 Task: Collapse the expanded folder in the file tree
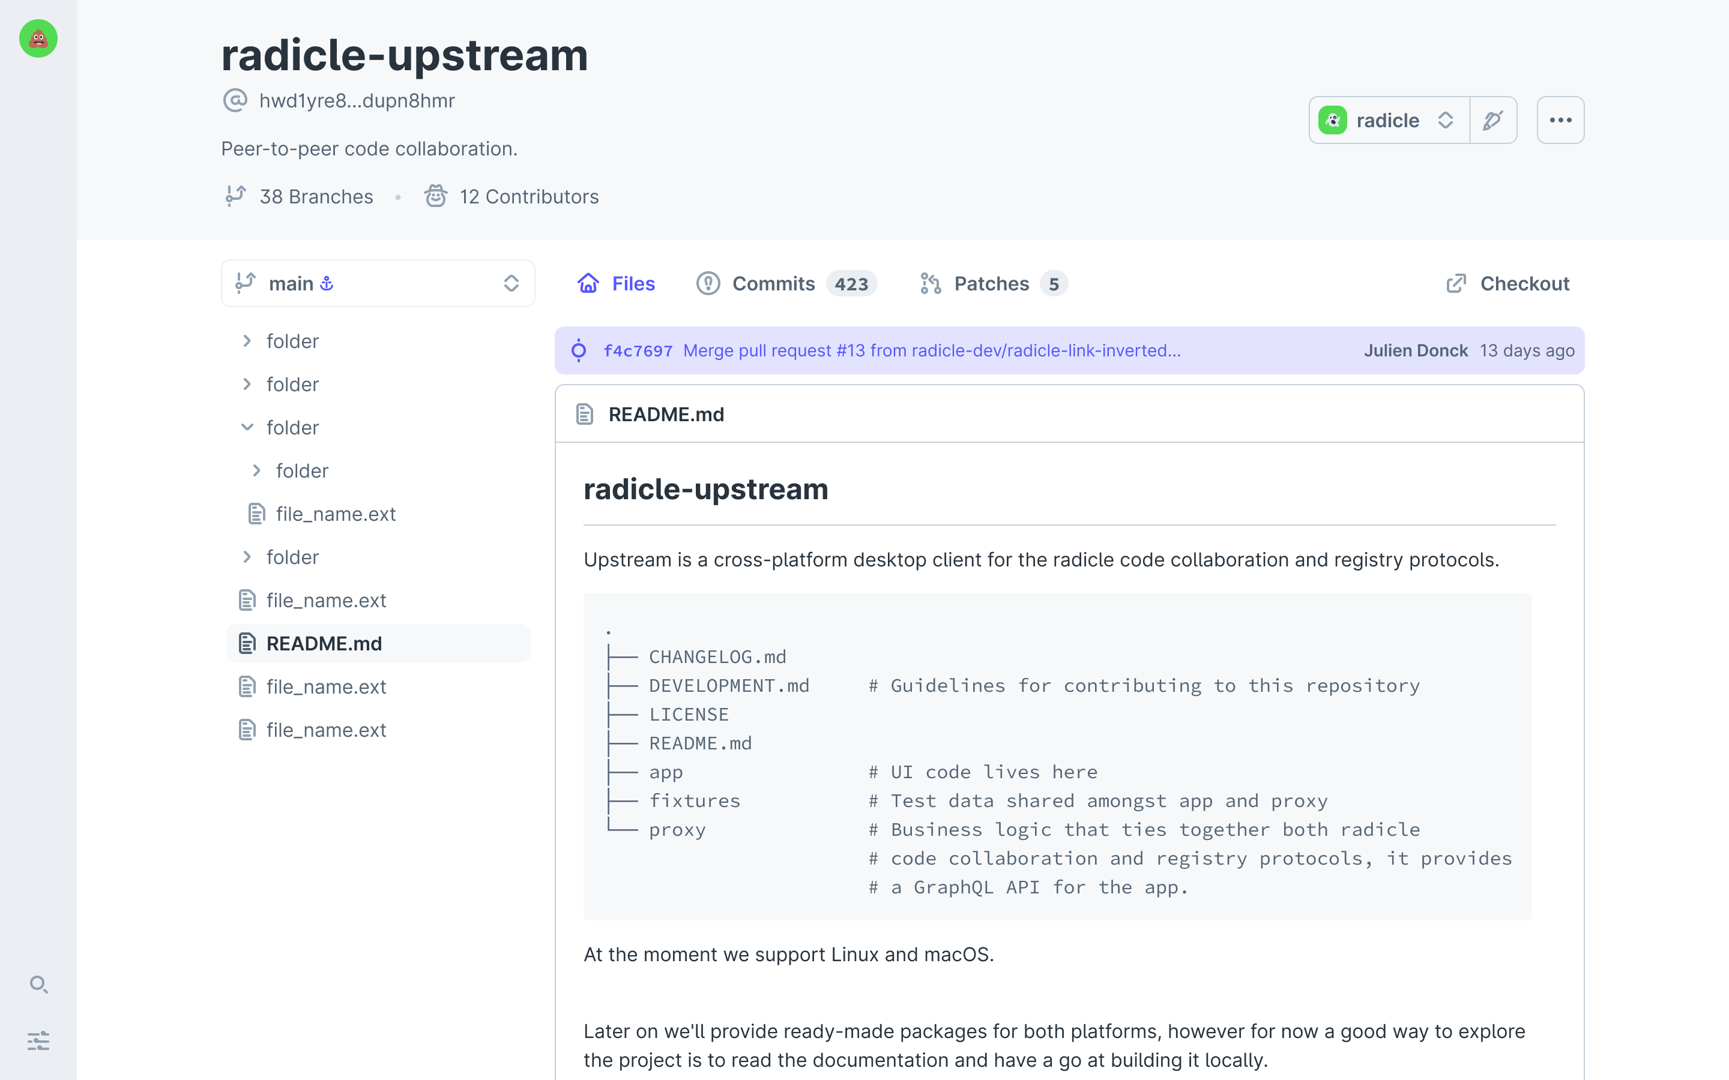(x=247, y=427)
